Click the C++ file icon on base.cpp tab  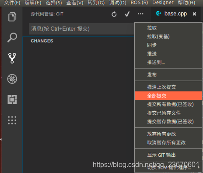click(158, 14)
